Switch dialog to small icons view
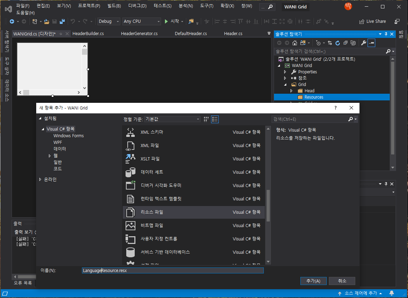This screenshot has height=298, width=408. [x=206, y=119]
